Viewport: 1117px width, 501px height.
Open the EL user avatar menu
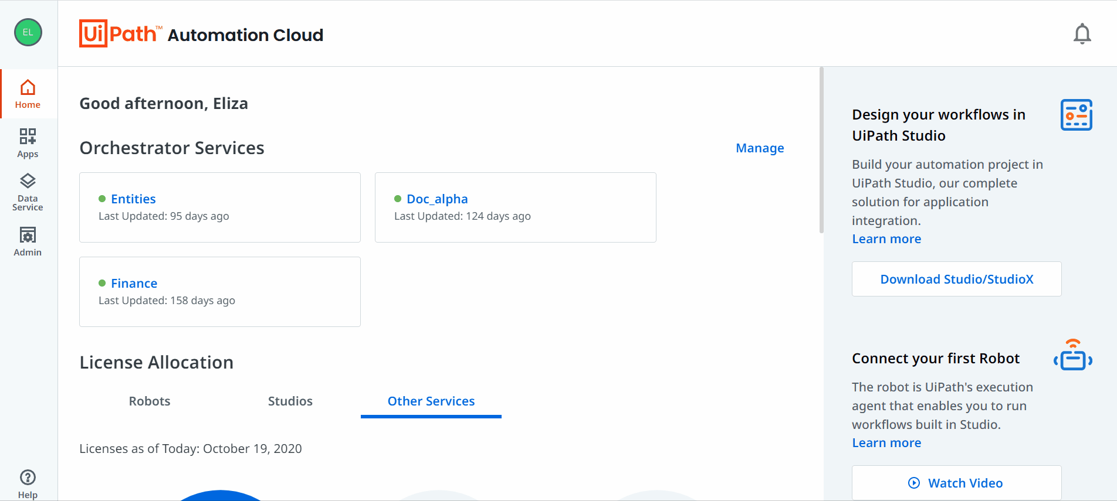click(x=28, y=32)
